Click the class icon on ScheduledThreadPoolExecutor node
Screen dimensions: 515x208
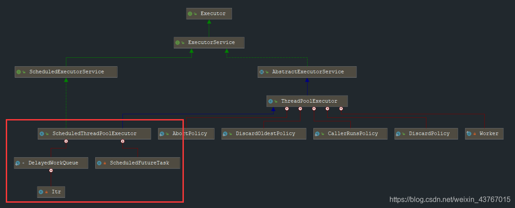pyautogui.click(x=42, y=133)
